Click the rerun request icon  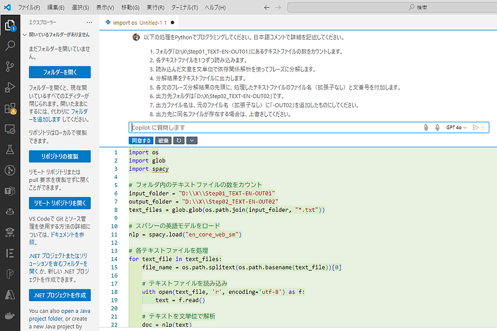(x=179, y=140)
